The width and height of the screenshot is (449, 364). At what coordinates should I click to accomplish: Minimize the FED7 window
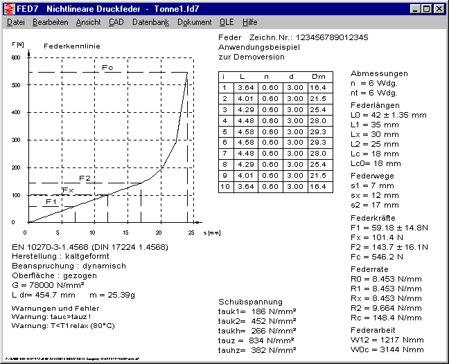point(414,8)
